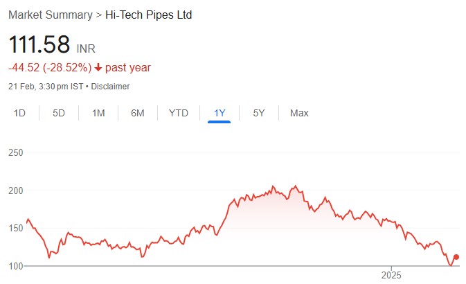
Task: Switch chart to YTD view
Action: coord(178,113)
